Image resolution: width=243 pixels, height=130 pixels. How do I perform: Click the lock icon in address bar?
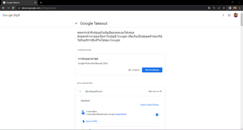point(19,8)
